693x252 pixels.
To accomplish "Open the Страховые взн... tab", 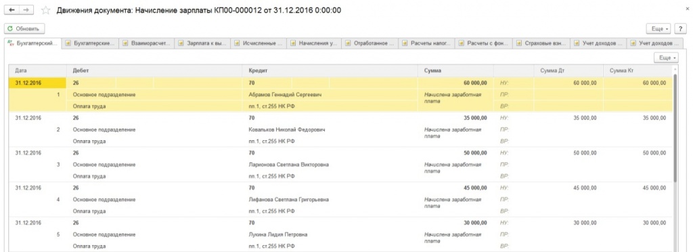I will [x=541, y=43].
